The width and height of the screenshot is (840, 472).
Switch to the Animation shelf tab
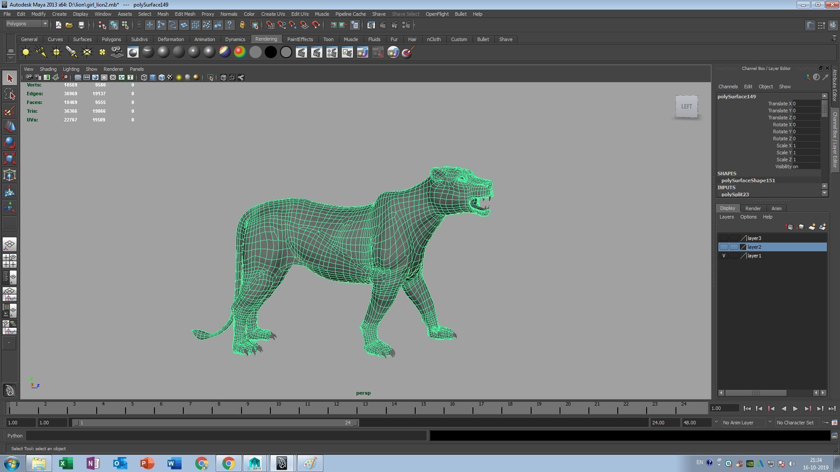[x=204, y=39]
